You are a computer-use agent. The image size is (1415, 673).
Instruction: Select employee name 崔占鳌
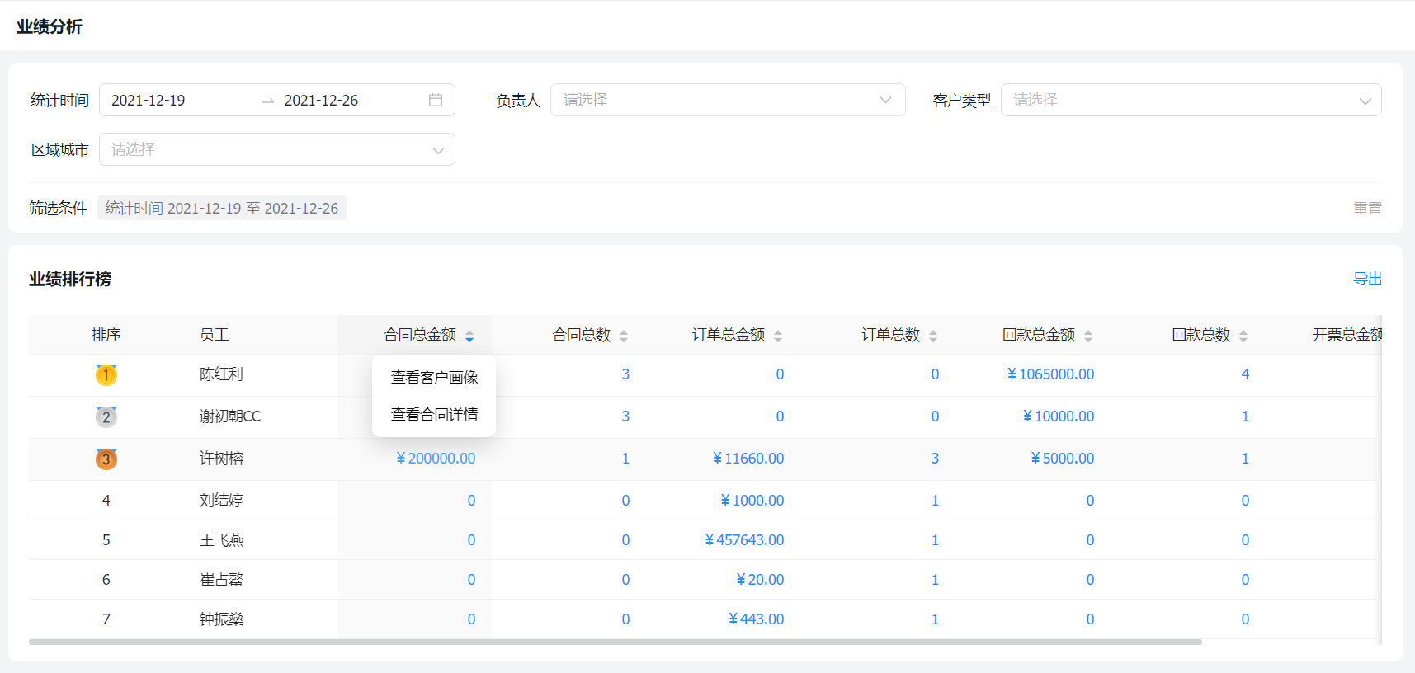click(x=221, y=580)
